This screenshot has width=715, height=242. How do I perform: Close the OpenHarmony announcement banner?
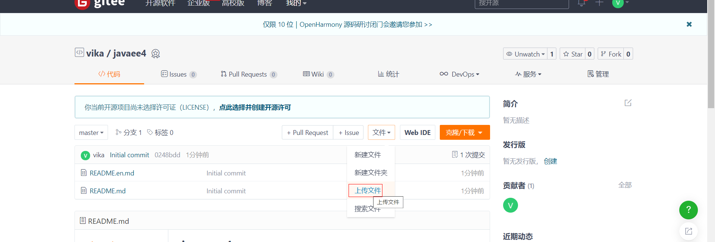[x=689, y=24]
